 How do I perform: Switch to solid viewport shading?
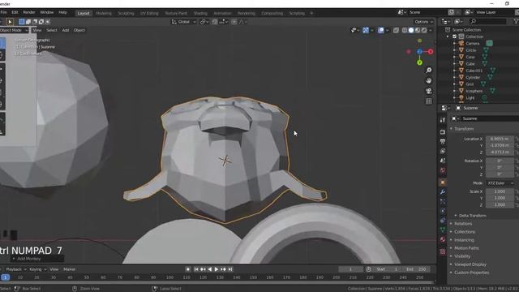411,31
